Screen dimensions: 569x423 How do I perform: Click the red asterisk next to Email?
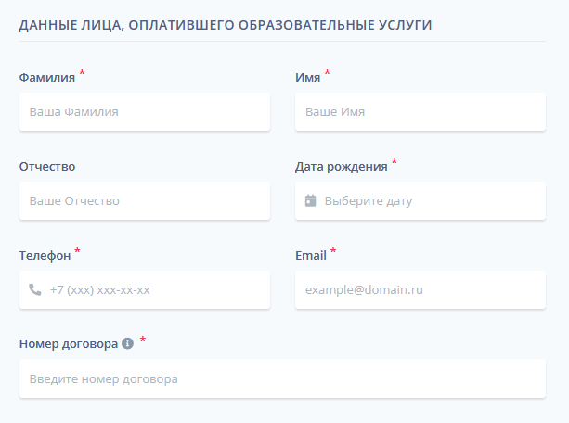pyautogui.click(x=333, y=250)
